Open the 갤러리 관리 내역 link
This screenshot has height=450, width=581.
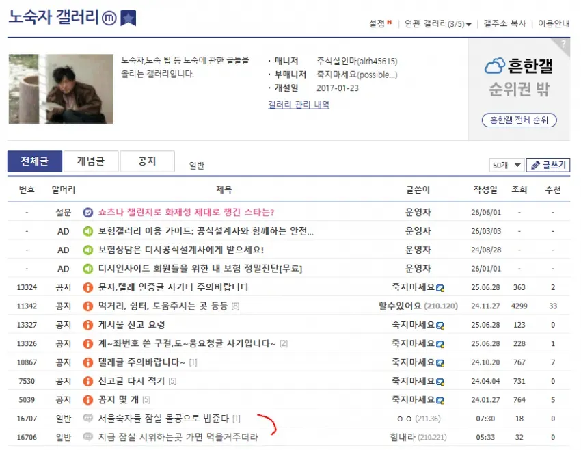(x=299, y=105)
